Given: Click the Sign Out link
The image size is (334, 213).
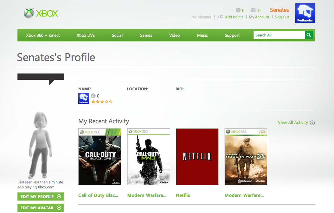Looking at the screenshot, I should tap(282, 17).
